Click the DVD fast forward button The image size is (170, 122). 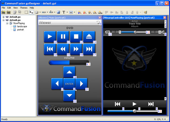coord(76,49)
